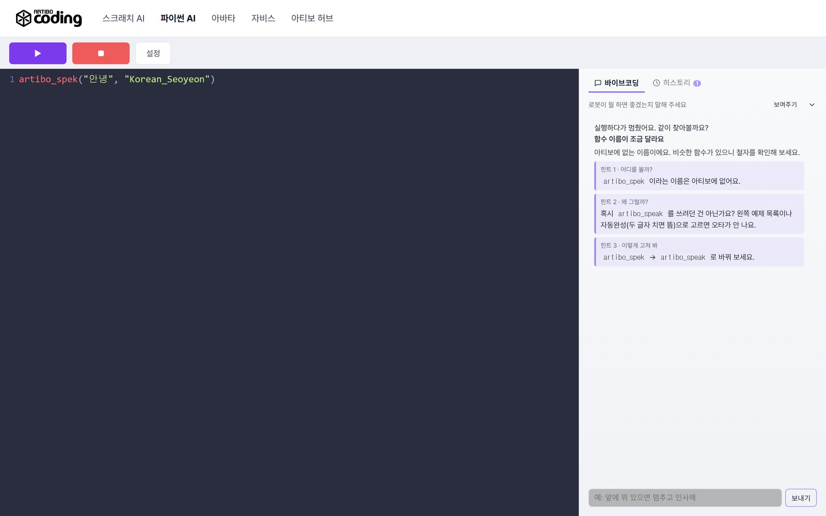Click the 히스토리 notification count badge

(697, 83)
